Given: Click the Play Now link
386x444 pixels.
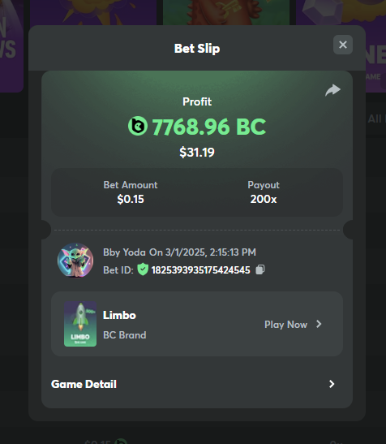Looking at the screenshot, I should pyautogui.click(x=285, y=325).
